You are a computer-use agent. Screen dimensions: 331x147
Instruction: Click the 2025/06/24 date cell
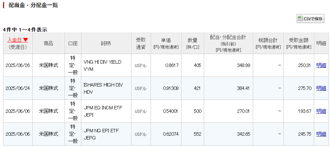[x=18, y=88]
